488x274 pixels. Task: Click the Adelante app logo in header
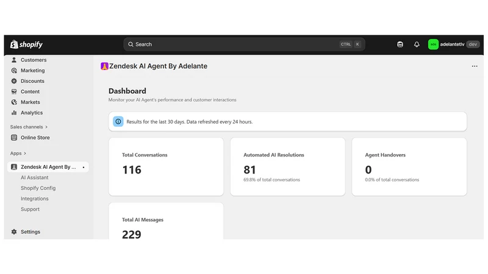click(104, 66)
